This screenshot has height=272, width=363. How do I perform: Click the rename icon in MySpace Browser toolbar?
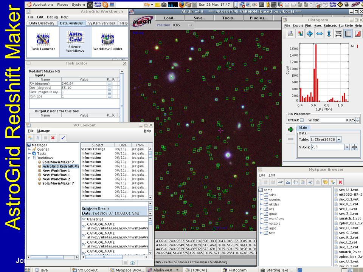(x=295, y=182)
